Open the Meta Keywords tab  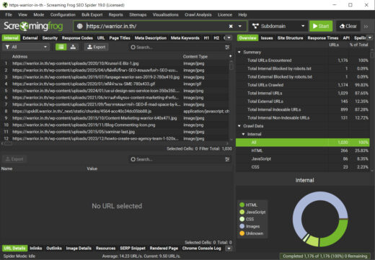(x=185, y=38)
